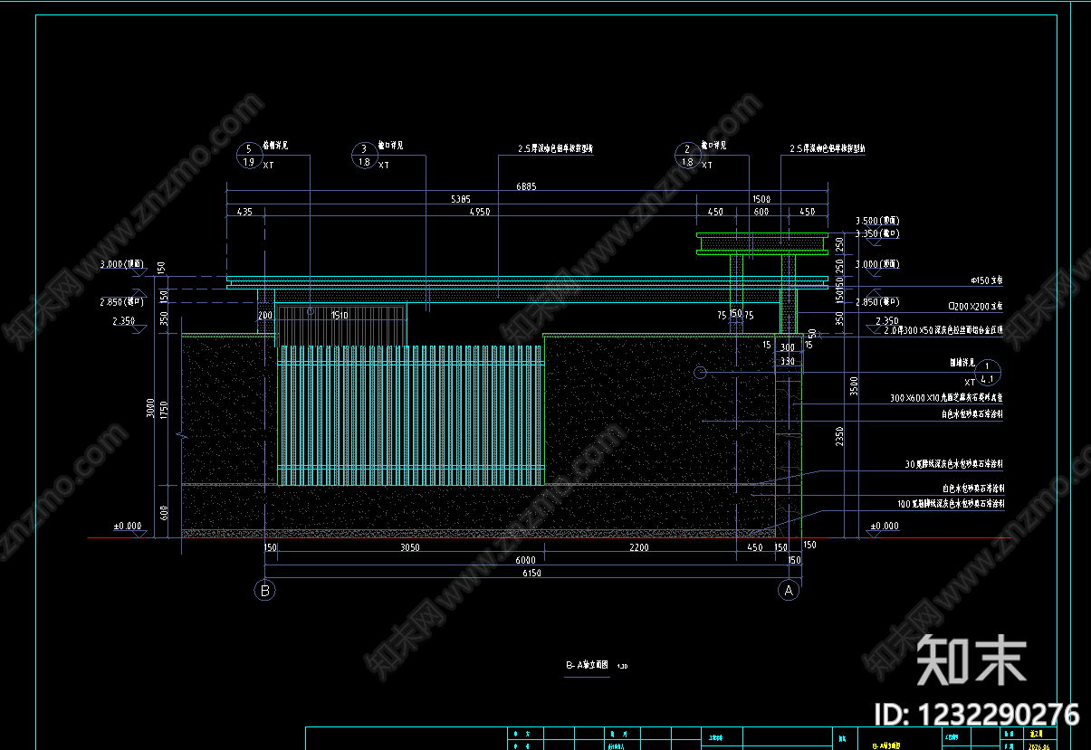The width and height of the screenshot is (1091, 750).
Task: Click the 300X600X10 material annotation
Action: pyautogui.click(x=947, y=397)
